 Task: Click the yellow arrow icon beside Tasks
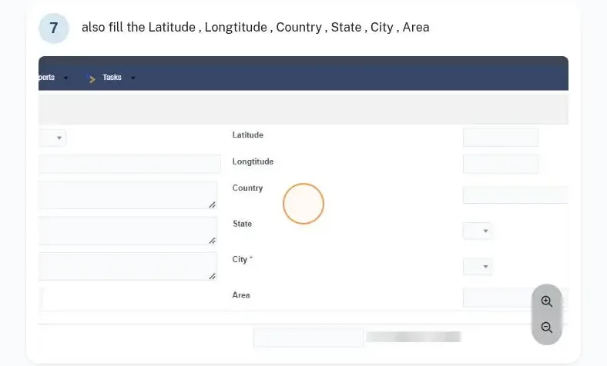coord(92,79)
